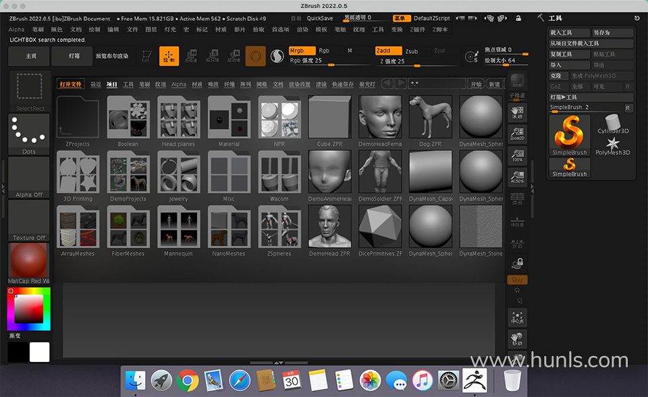This screenshot has width=648, height=397.
Task: Toggle the Mrgb mode button
Action: point(302,51)
